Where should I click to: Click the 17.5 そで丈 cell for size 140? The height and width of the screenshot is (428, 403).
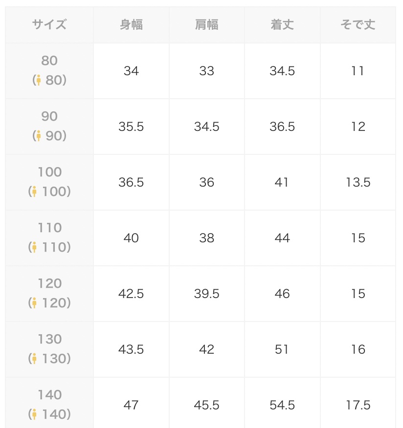(x=358, y=404)
